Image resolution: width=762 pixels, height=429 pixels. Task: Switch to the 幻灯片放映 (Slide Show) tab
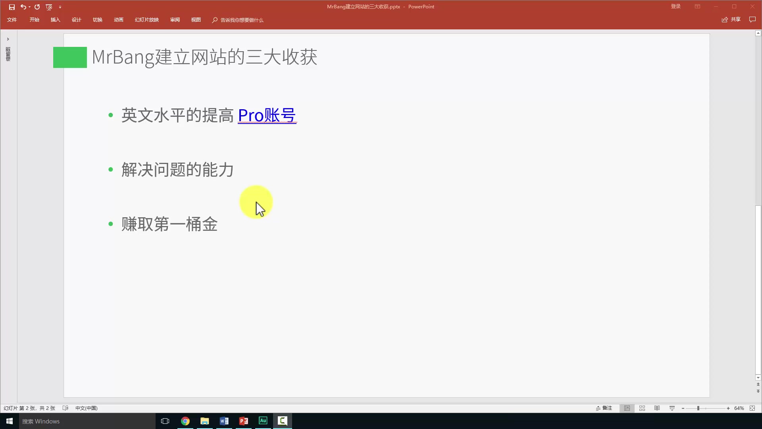[x=146, y=19]
